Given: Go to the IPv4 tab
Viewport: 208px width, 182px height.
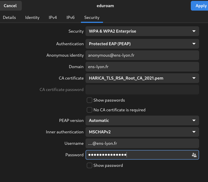Looking at the screenshot, I should (x=53, y=18).
